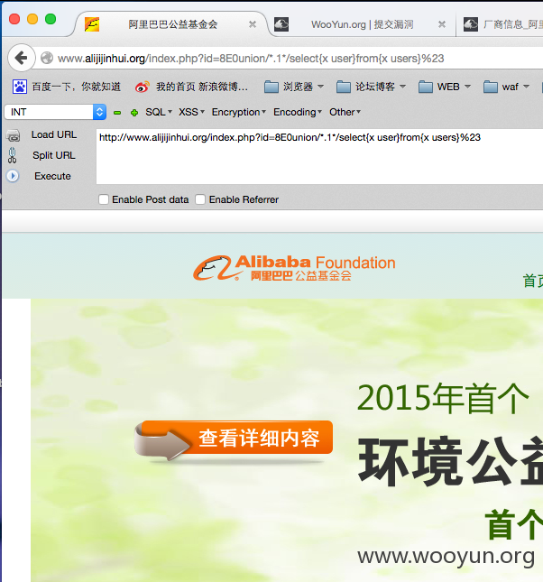Image resolution: width=543 pixels, height=582 pixels.
Task: Click the Split URL scissors icon
Action: [x=13, y=155]
